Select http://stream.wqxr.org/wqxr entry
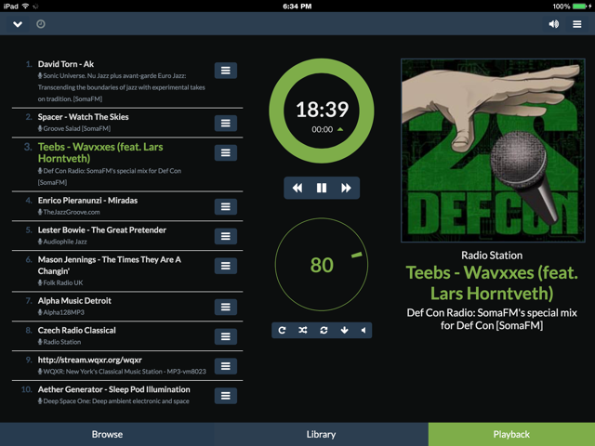 89,360
